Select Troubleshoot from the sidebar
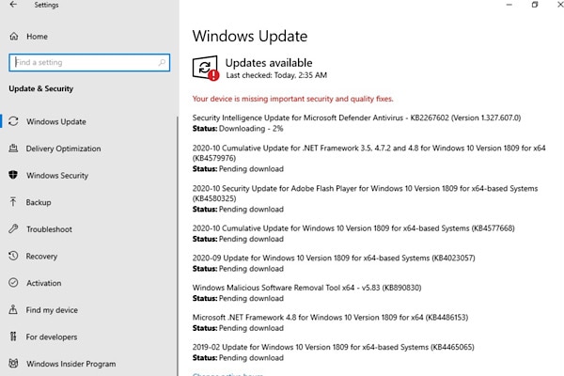Screen dimensions: 564x376 tap(49, 229)
